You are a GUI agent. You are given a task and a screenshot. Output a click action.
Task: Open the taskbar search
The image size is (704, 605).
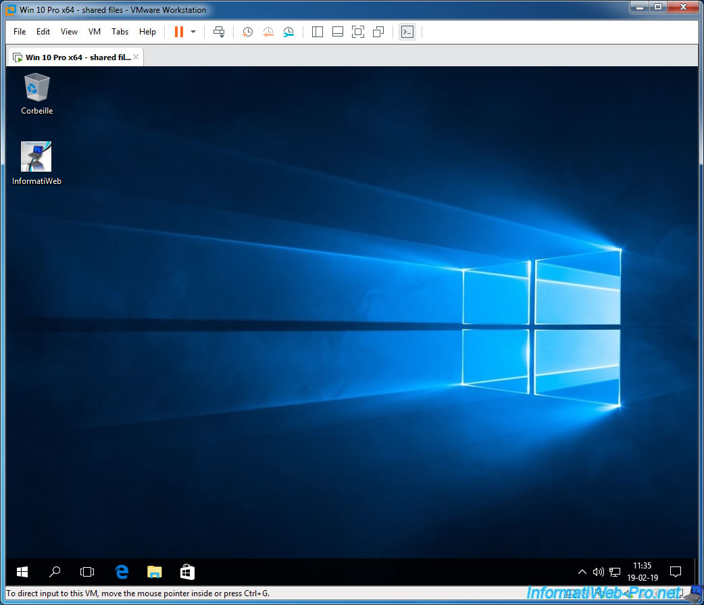(x=55, y=572)
